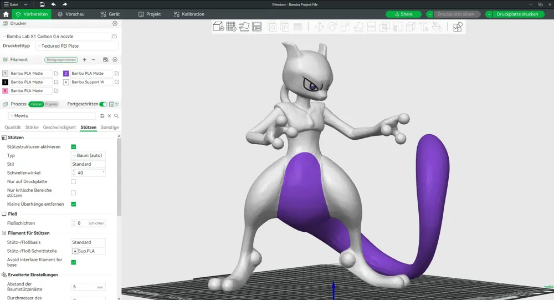Open Stütz-/Floß Schnittstelle Sup.PLA dropdown
Viewport: 554px width, 300px height.
(x=88, y=251)
